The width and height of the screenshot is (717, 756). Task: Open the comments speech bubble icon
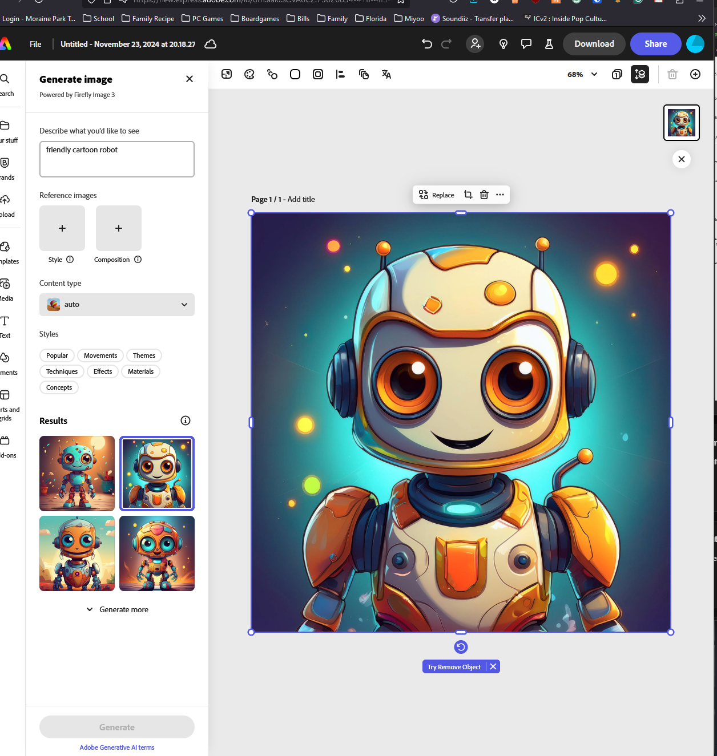coord(526,44)
